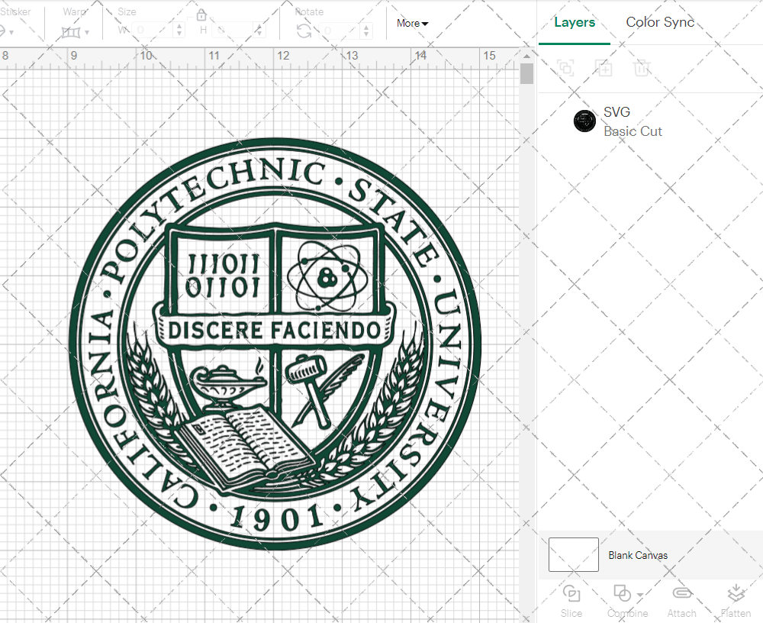Click the delete layer trash icon

(642, 68)
